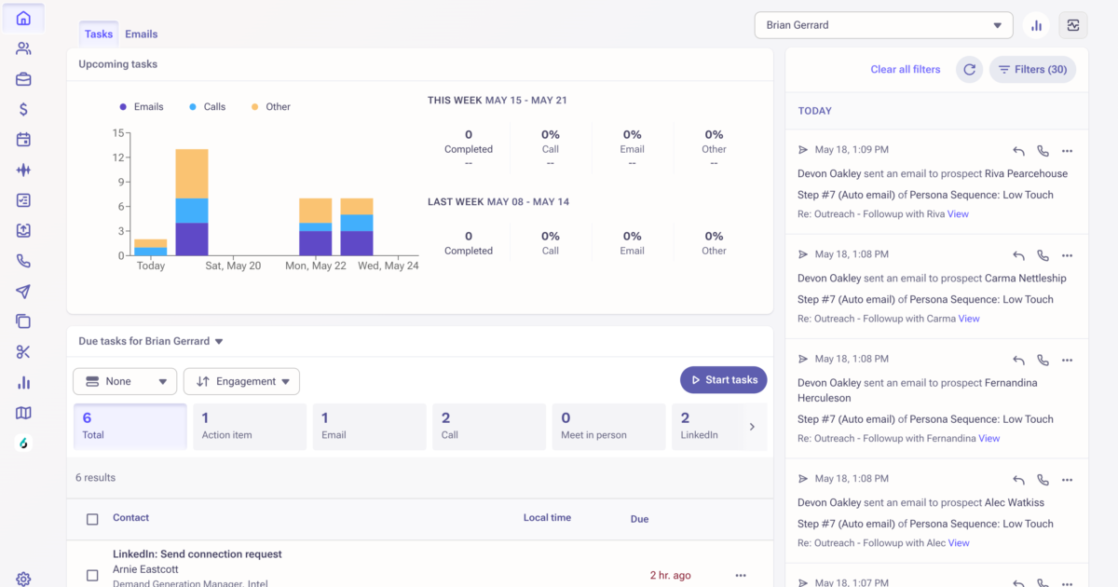Select the phone/dialer icon in the sidebar

tap(23, 261)
